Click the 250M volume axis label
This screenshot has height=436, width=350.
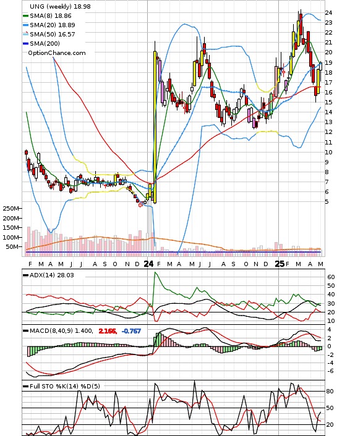click(11, 209)
